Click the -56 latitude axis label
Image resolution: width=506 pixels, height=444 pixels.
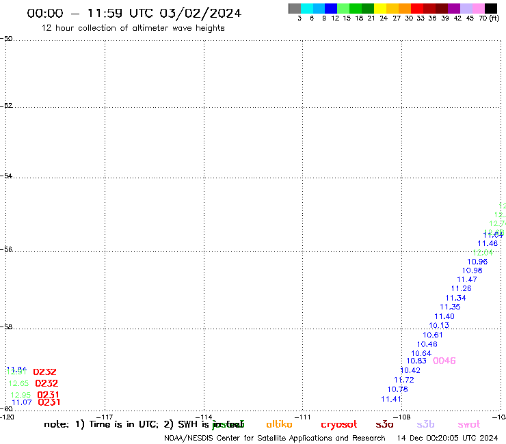6,249
